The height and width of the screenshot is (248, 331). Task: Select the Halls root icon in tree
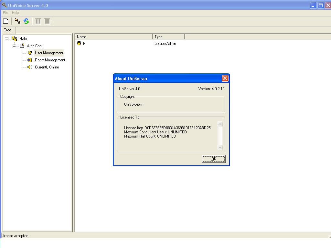click(14, 38)
